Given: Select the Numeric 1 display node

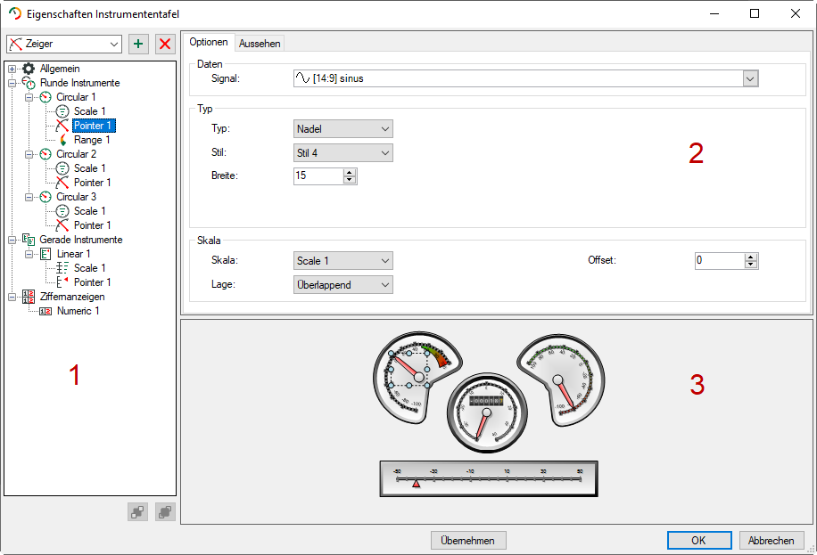Looking at the screenshot, I should tap(78, 311).
